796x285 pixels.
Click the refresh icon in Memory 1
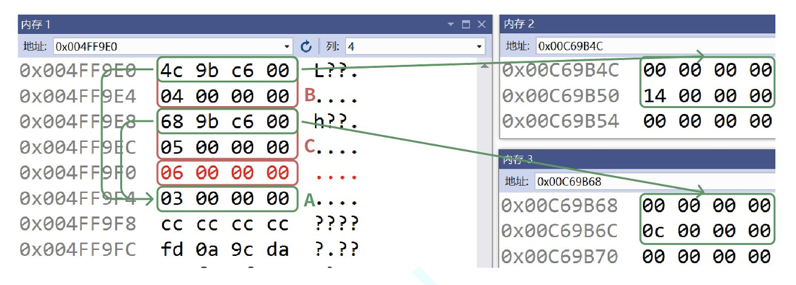(306, 46)
